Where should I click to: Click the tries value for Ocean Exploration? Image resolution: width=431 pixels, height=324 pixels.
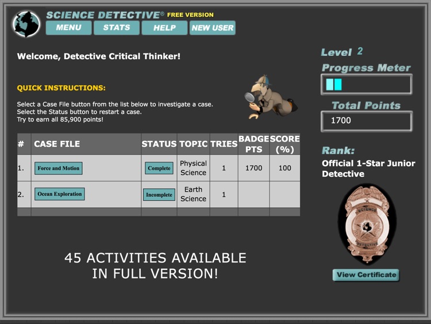pos(224,195)
